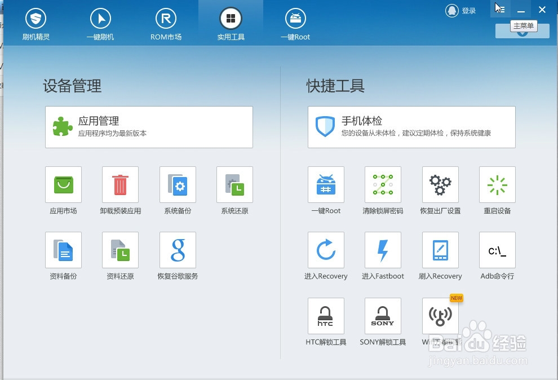
Task: Open the 系统还原 tool
Action: pyautogui.click(x=234, y=185)
